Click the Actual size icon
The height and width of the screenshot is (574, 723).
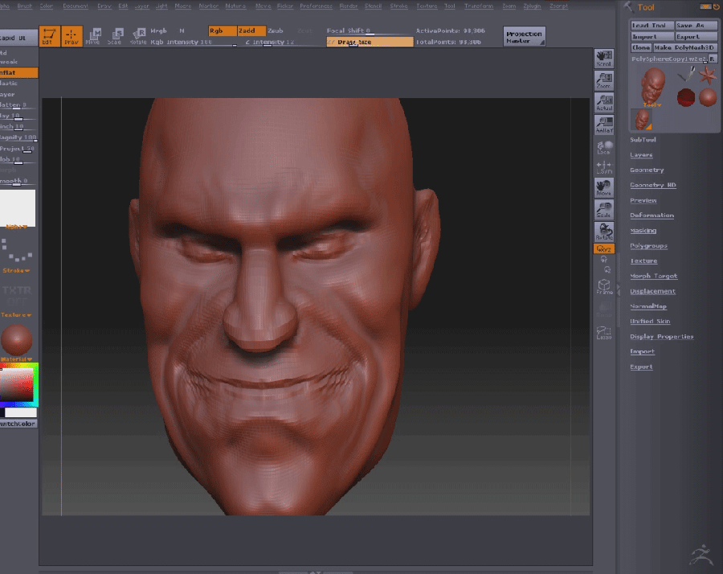[603, 103]
